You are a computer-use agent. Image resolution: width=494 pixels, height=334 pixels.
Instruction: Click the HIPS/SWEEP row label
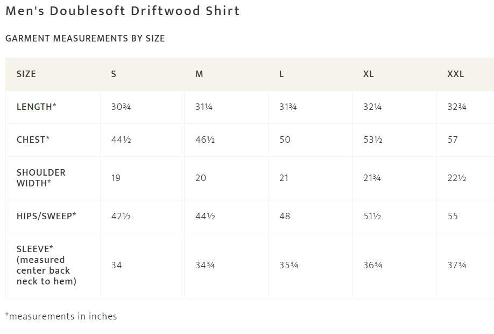pyautogui.click(x=46, y=216)
